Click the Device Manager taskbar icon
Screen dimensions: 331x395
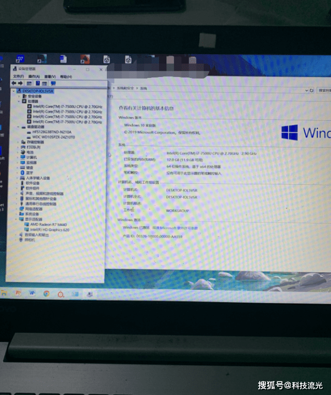click(90, 294)
